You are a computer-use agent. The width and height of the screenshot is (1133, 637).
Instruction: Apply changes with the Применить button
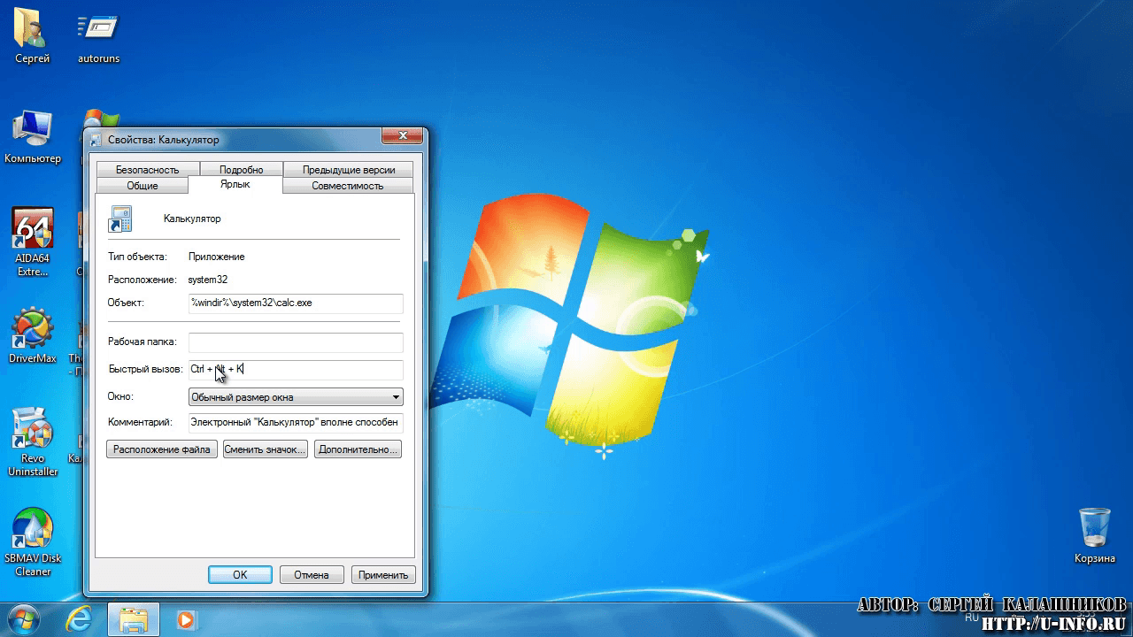tap(383, 574)
